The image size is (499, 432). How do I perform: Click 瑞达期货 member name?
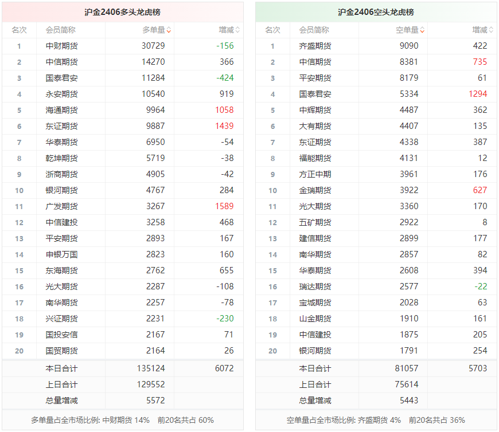(x=315, y=286)
